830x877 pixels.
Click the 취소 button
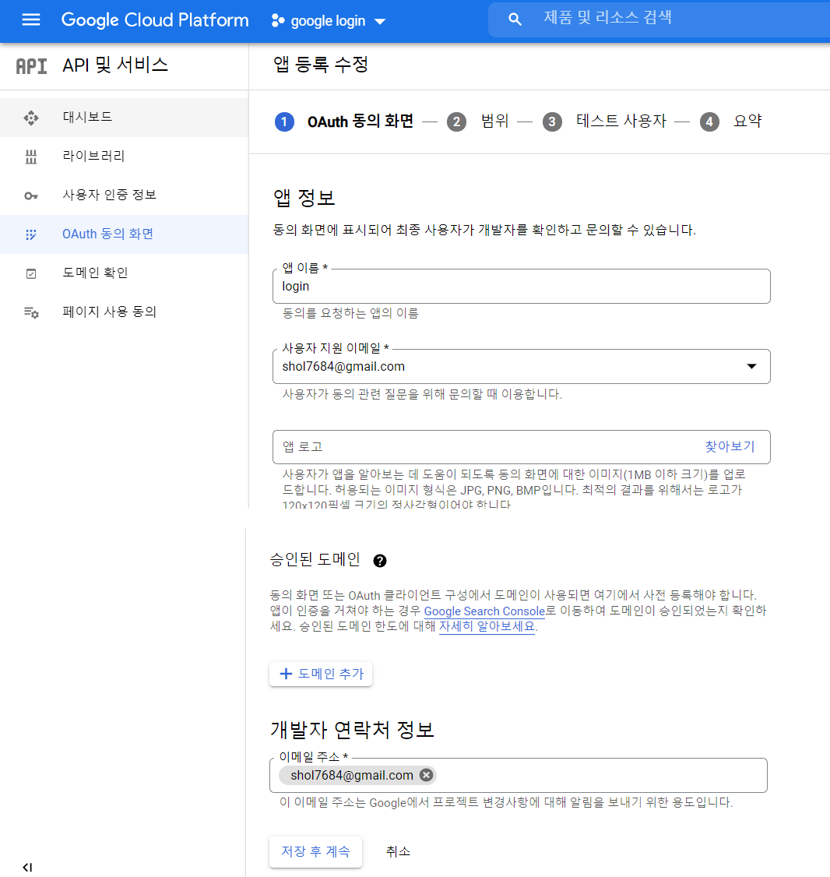pos(398,852)
